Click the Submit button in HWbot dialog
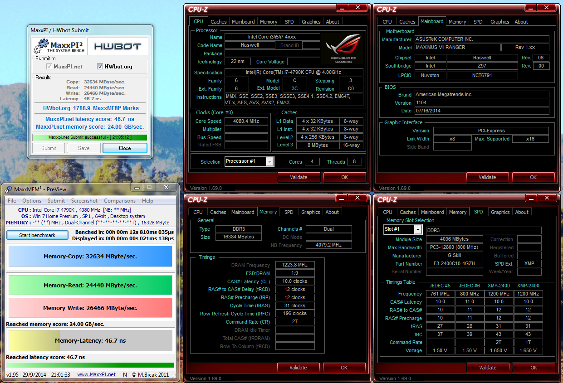Viewport: 563px width, 383px height. pos(49,148)
